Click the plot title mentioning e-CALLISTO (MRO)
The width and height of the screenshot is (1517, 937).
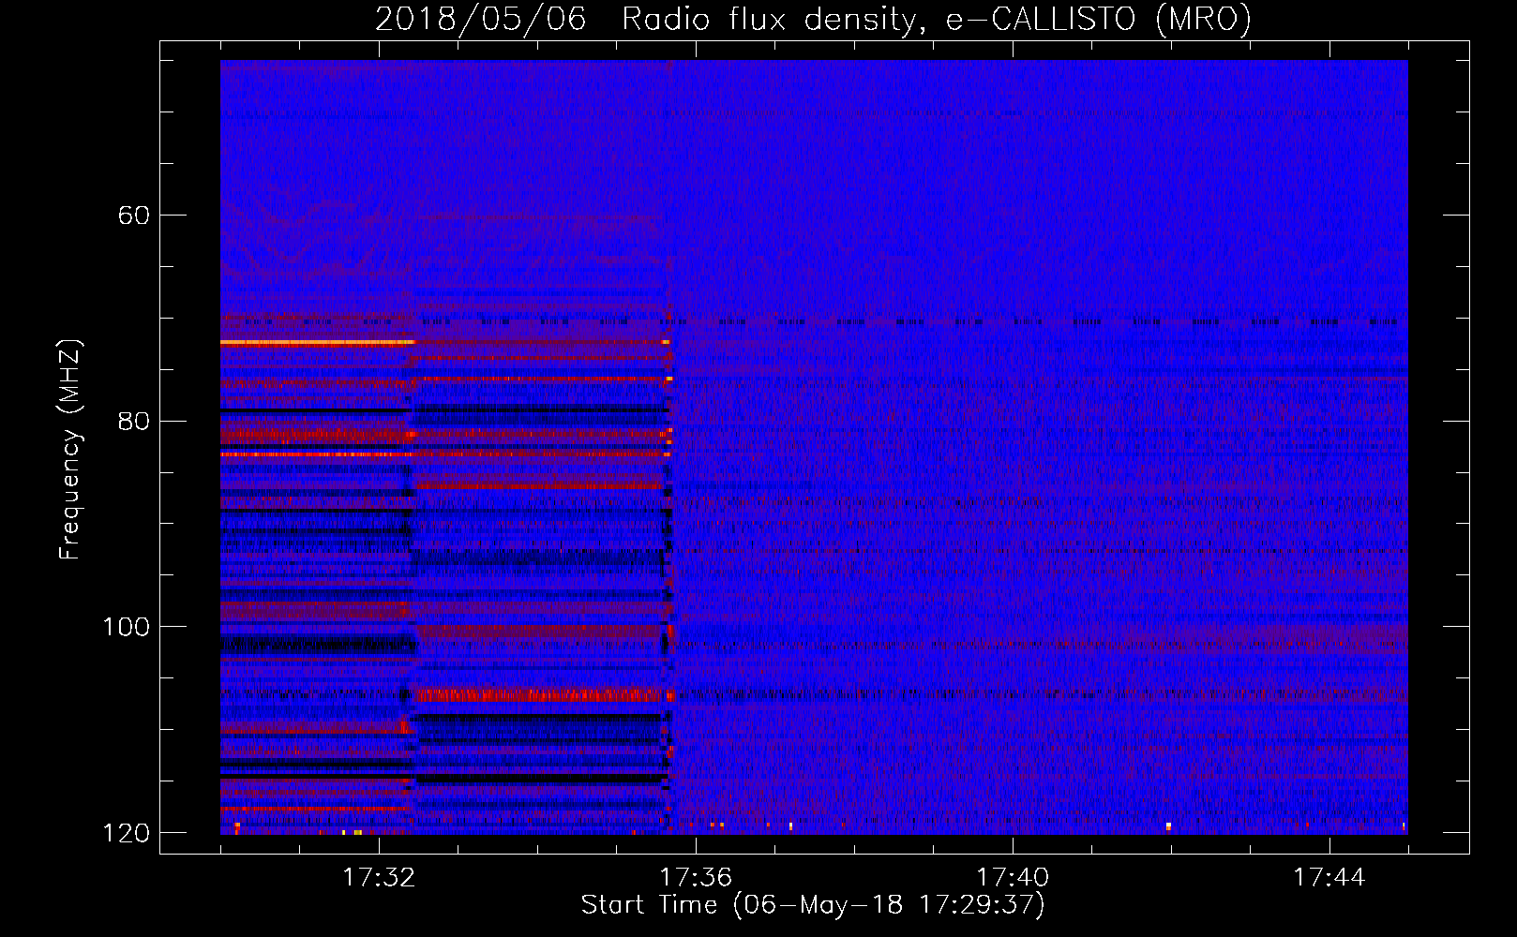813,19
